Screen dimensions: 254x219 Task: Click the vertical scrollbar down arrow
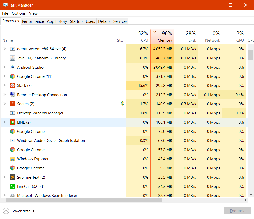pyautogui.click(x=251, y=194)
